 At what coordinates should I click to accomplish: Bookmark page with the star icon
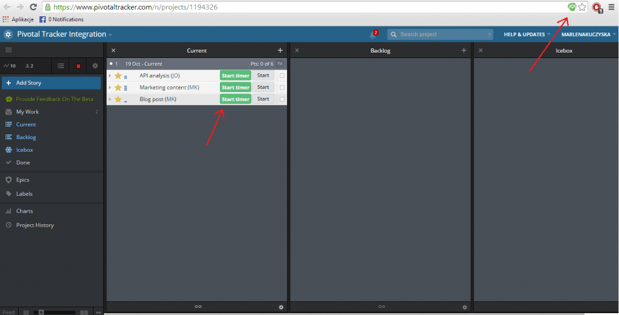[x=582, y=7]
